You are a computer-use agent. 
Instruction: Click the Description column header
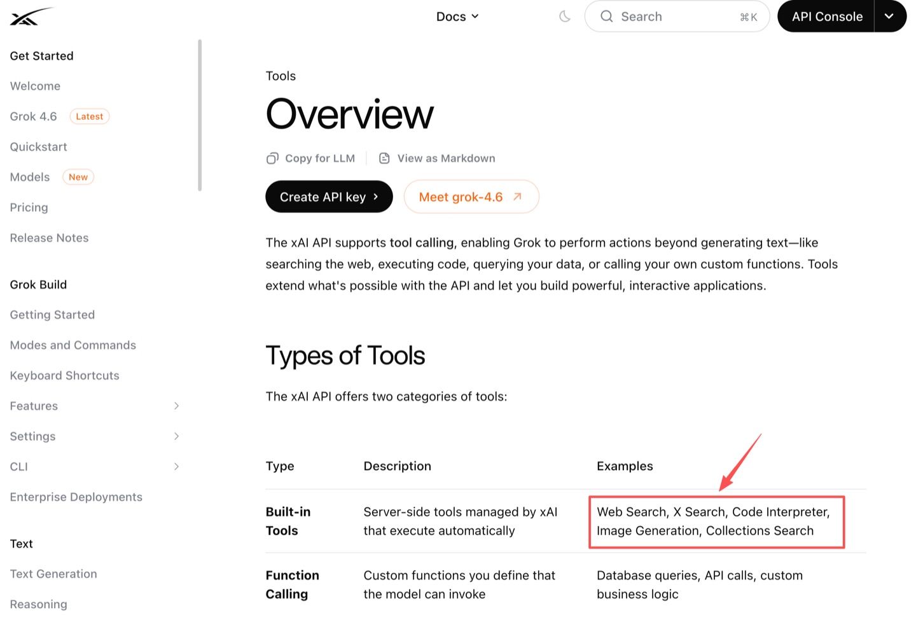click(397, 466)
